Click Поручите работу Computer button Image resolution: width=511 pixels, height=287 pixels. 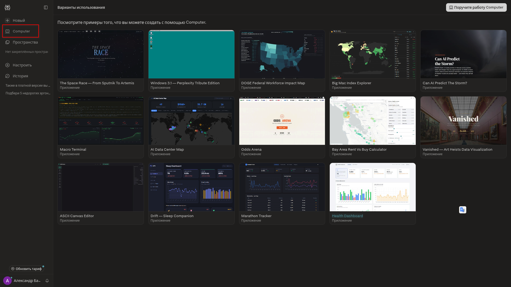tap(476, 7)
